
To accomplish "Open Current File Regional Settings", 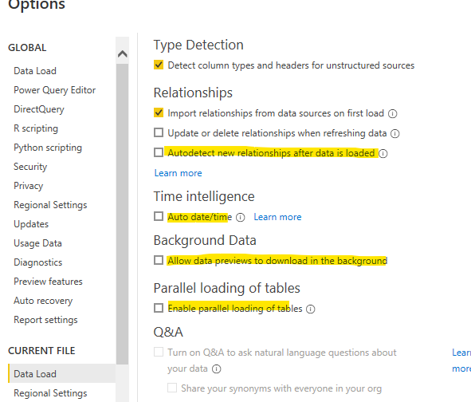I will tap(50, 393).
